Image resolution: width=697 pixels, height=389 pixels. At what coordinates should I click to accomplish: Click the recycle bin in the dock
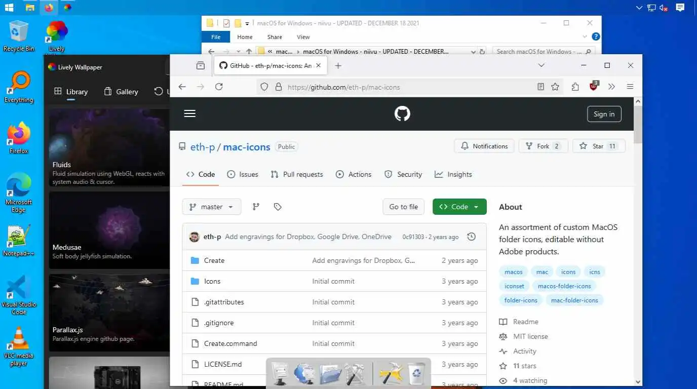point(416,374)
